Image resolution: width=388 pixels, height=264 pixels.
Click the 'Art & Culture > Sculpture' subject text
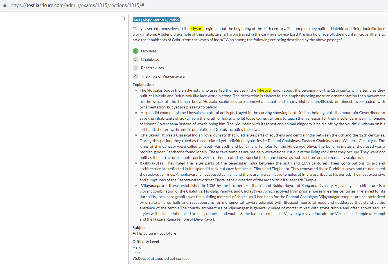[x=154, y=233]
